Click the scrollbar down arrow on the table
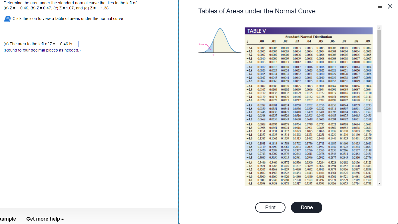 379,183
